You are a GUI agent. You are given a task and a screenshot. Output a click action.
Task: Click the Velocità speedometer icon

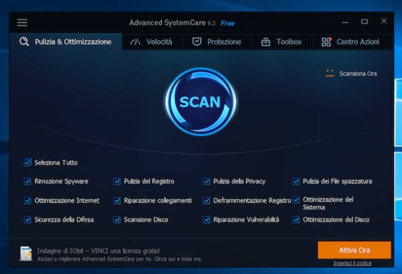tap(136, 42)
